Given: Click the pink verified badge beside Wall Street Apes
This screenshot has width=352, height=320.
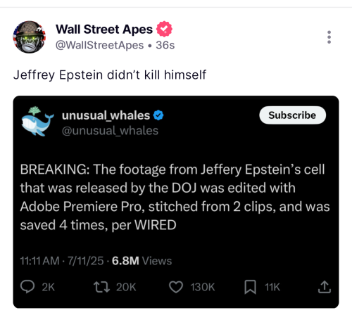Looking at the screenshot, I should [164, 29].
